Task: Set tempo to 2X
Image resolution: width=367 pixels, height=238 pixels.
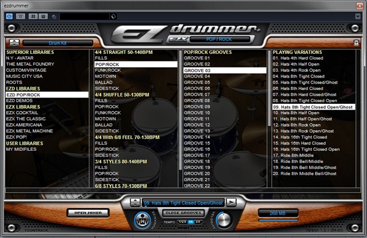Action: (198, 222)
